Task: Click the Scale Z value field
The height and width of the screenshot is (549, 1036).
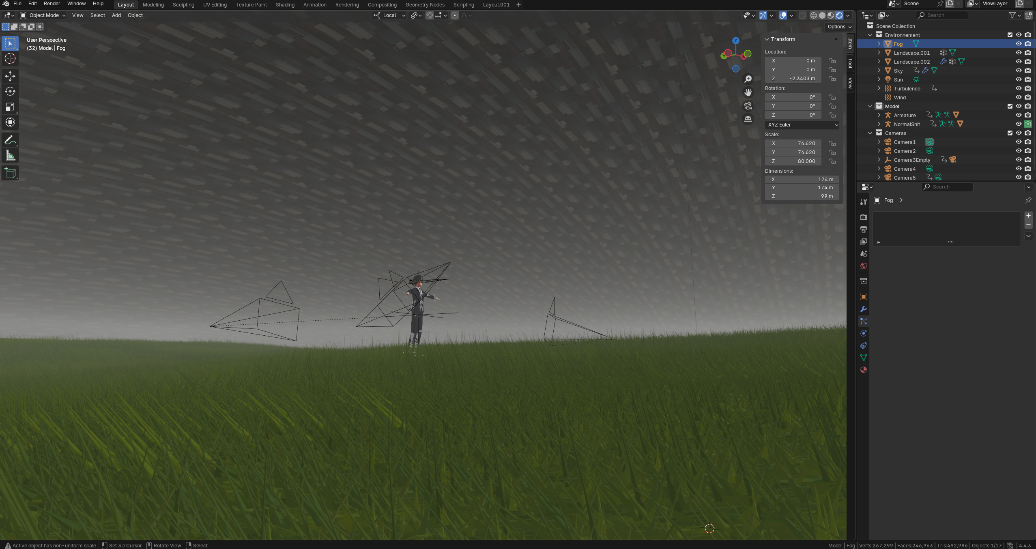Action: click(x=793, y=161)
